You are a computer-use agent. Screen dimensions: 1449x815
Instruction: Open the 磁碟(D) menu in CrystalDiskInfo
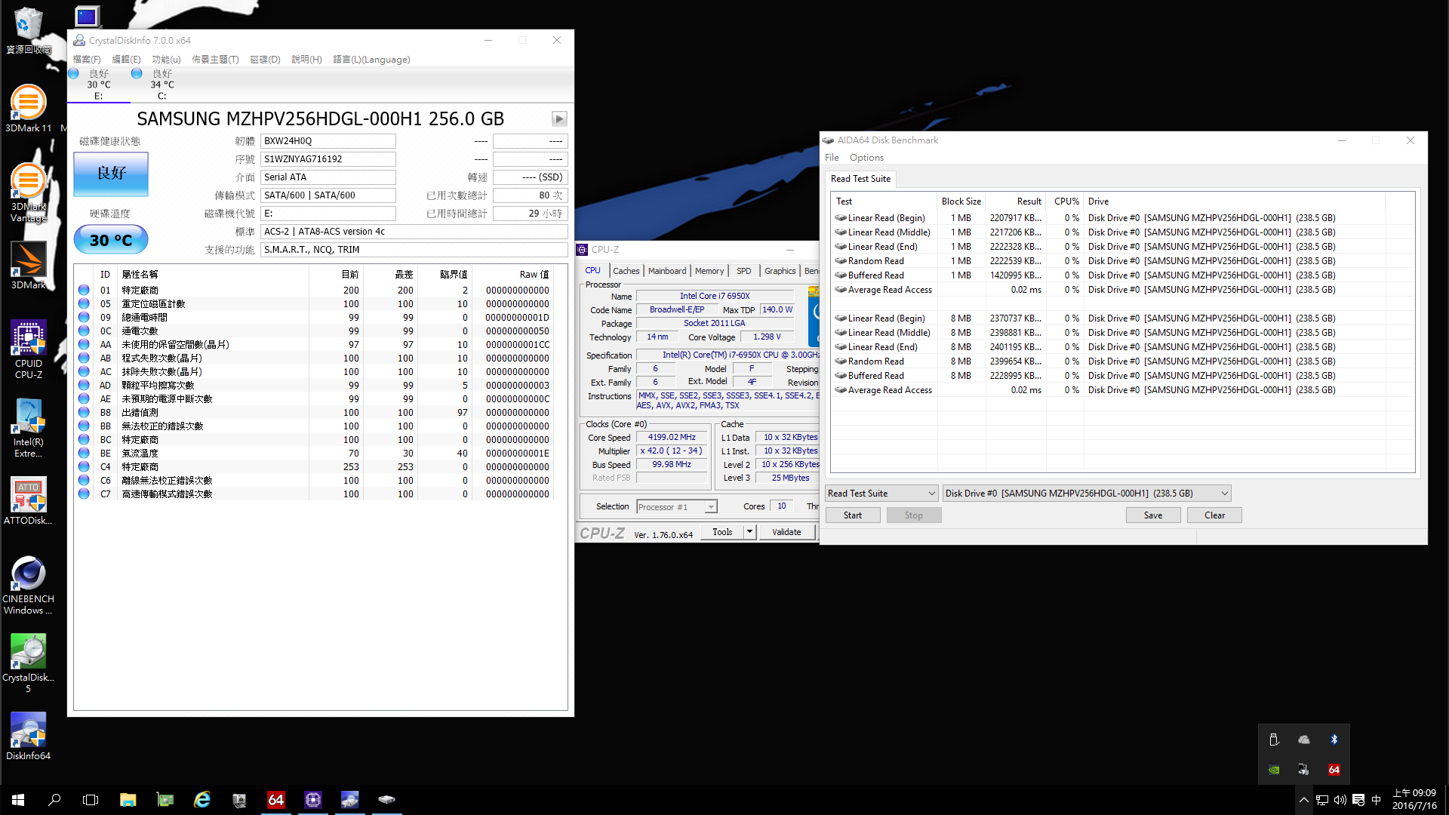click(265, 60)
